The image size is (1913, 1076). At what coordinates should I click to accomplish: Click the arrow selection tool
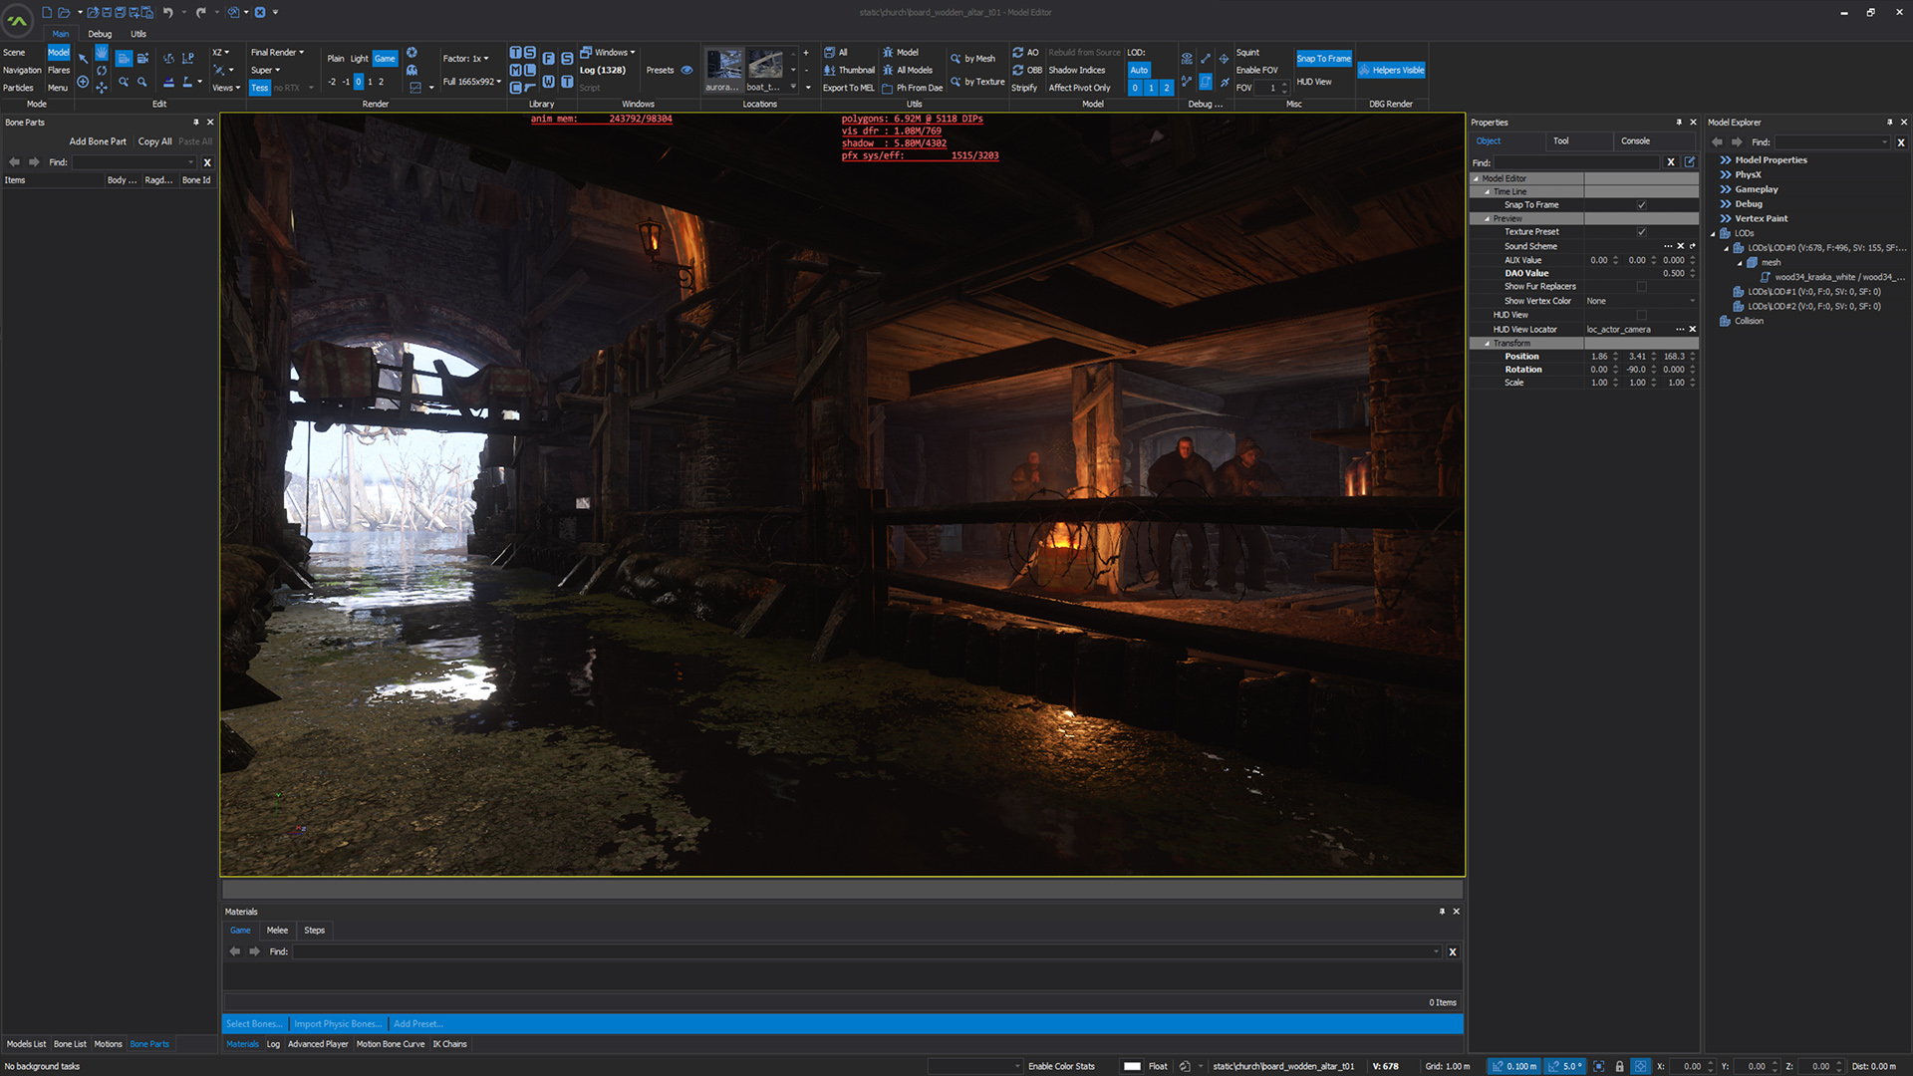coord(83,59)
